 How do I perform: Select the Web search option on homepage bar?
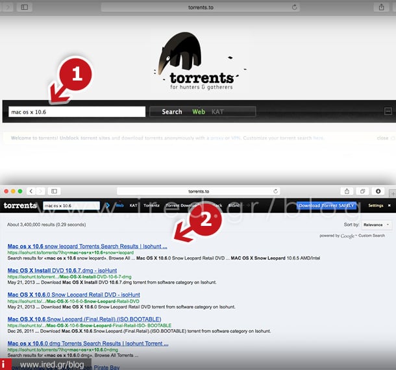click(199, 112)
